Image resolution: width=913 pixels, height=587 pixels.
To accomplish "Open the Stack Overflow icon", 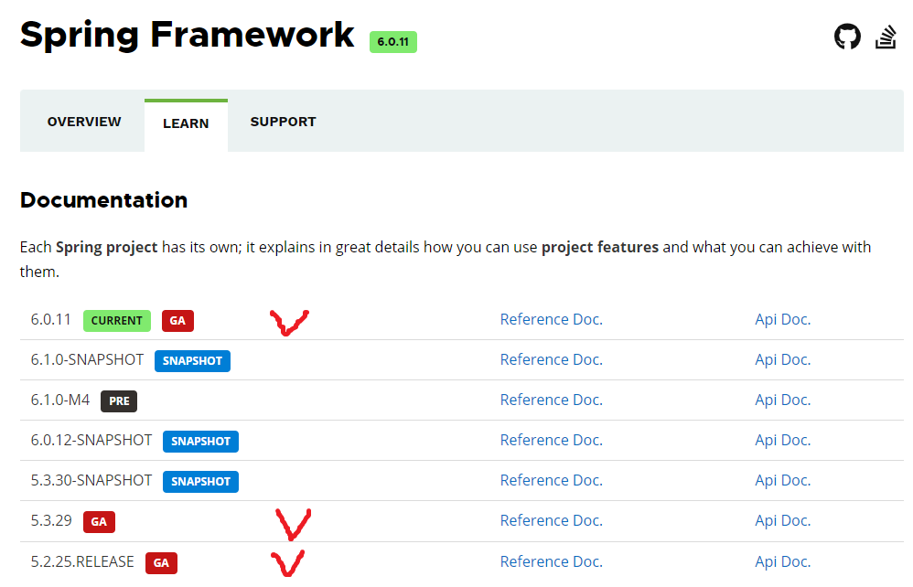I will coord(886,37).
